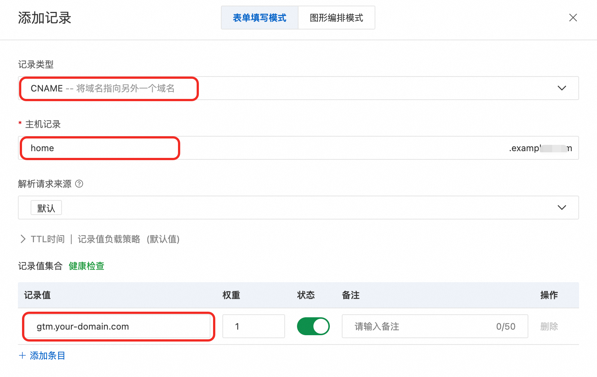Toggle the record status switch off

pos(313,326)
